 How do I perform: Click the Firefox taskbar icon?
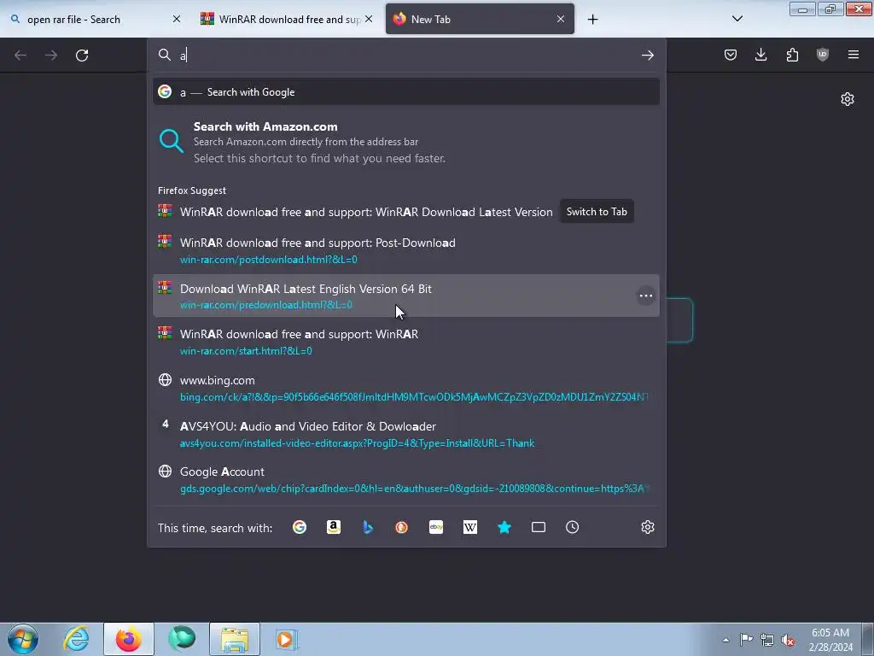tap(128, 639)
